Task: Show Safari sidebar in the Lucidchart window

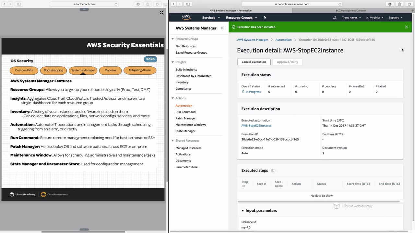Action: [x=19, y=4]
